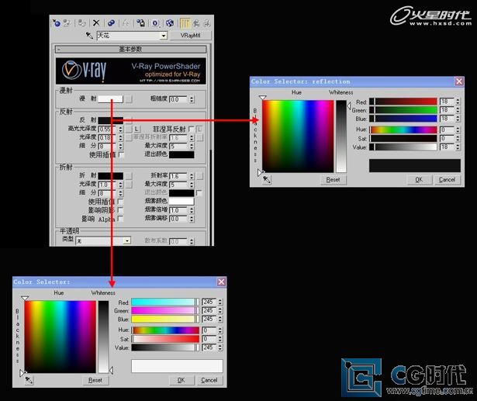
Task: Click 反射 group 退出颜色 black swatch
Action: coord(181,154)
